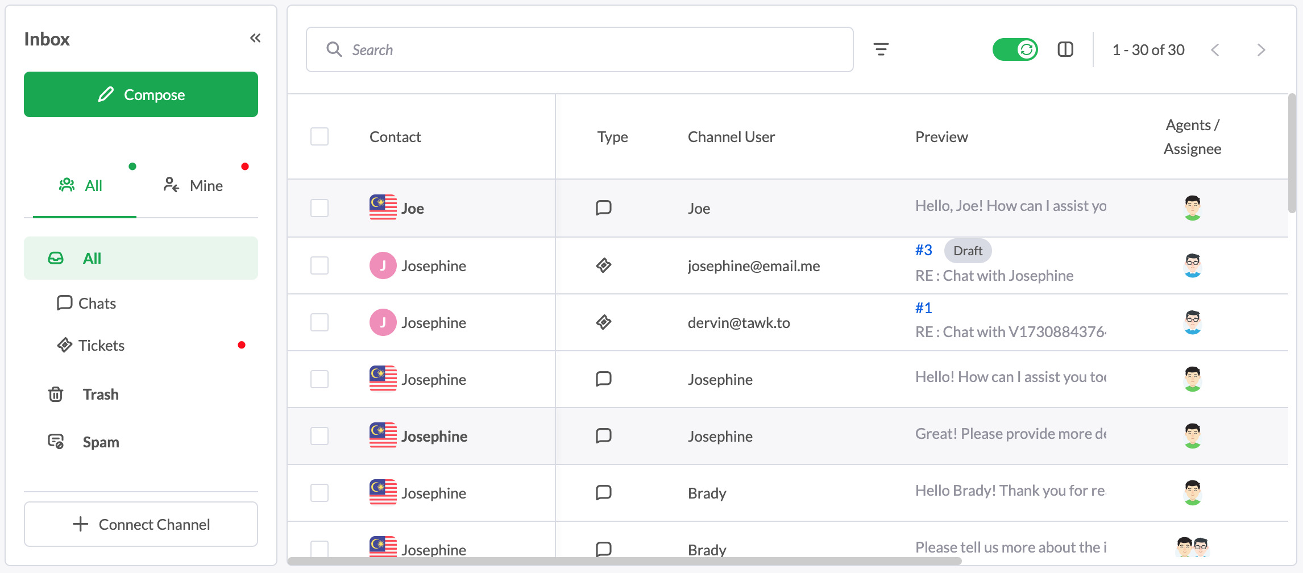Toggle the green auto-refresh switch

coord(1015,49)
